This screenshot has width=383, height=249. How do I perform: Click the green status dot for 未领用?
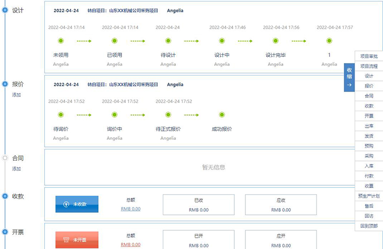click(61, 41)
